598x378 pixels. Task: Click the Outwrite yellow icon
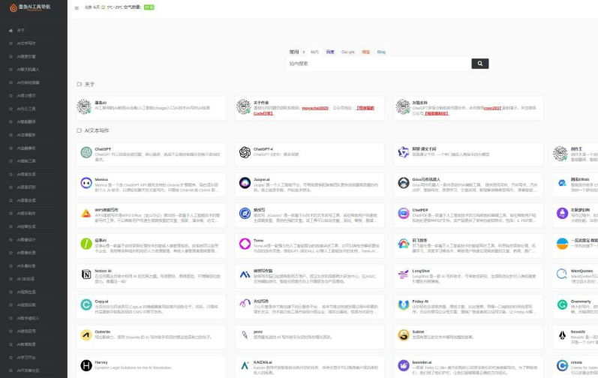coord(86,335)
